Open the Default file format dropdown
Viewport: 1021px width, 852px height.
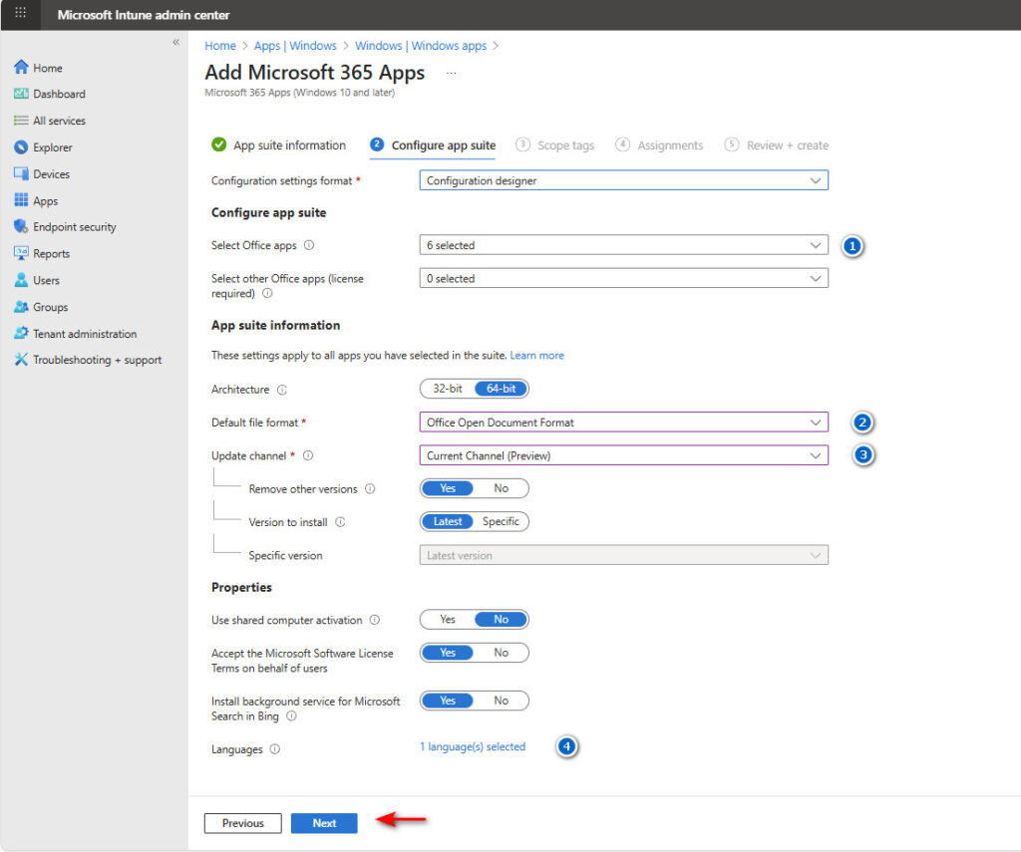pyautogui.click(x=623, y=423)
